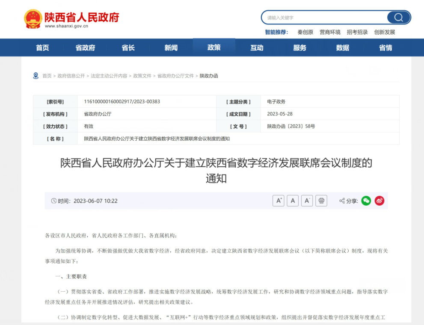Click 首页 in the breadcrumb

tap(47, 76)
